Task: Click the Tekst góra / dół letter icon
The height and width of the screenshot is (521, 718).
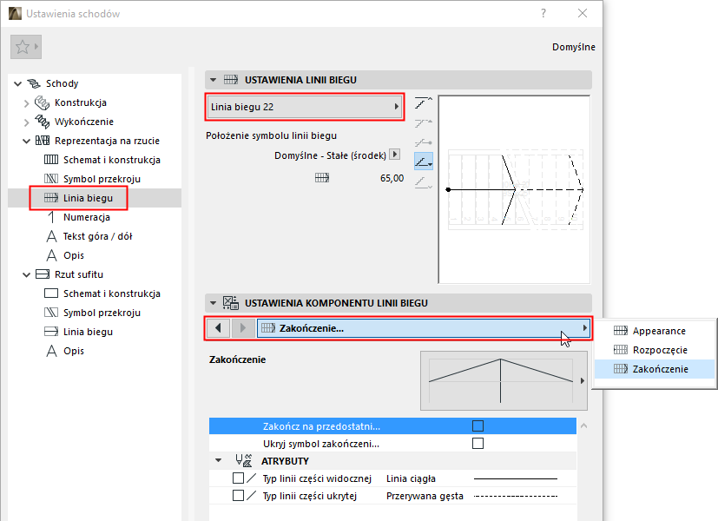Action: tap(52, 236)
